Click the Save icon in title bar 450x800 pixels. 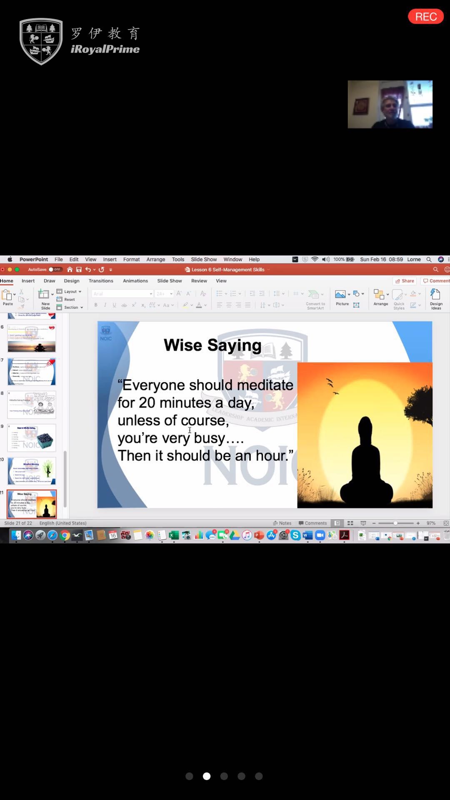tap(79, 270)
